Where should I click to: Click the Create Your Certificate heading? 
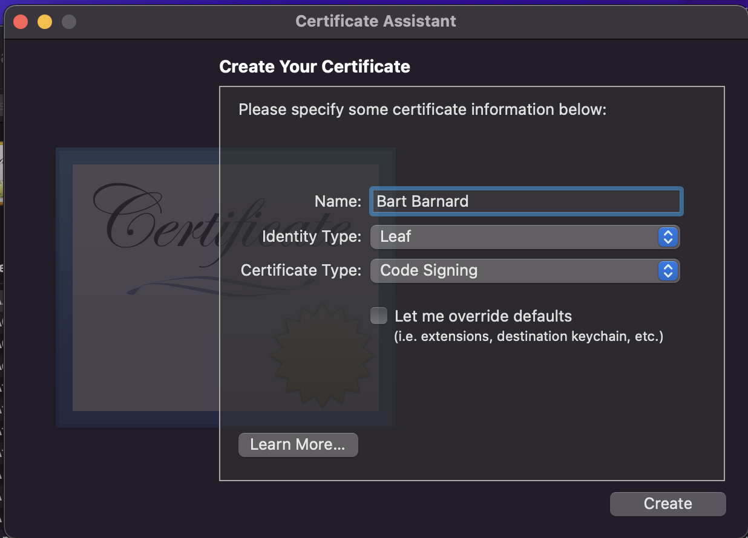click(314, 66)
